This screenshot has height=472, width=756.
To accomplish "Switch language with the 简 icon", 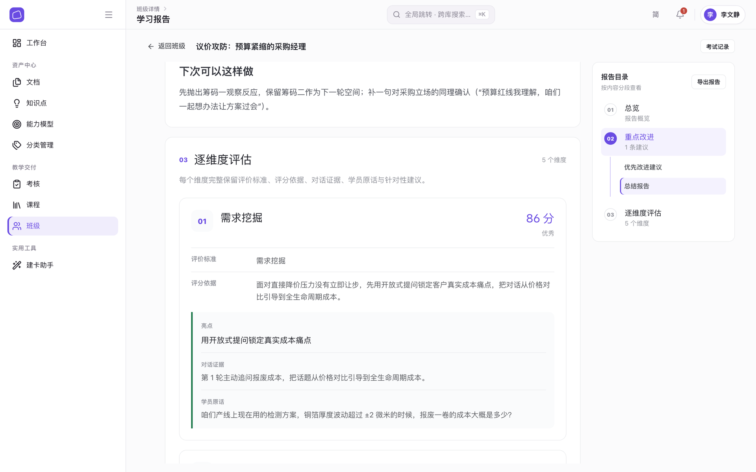I will tap(656, 15).
